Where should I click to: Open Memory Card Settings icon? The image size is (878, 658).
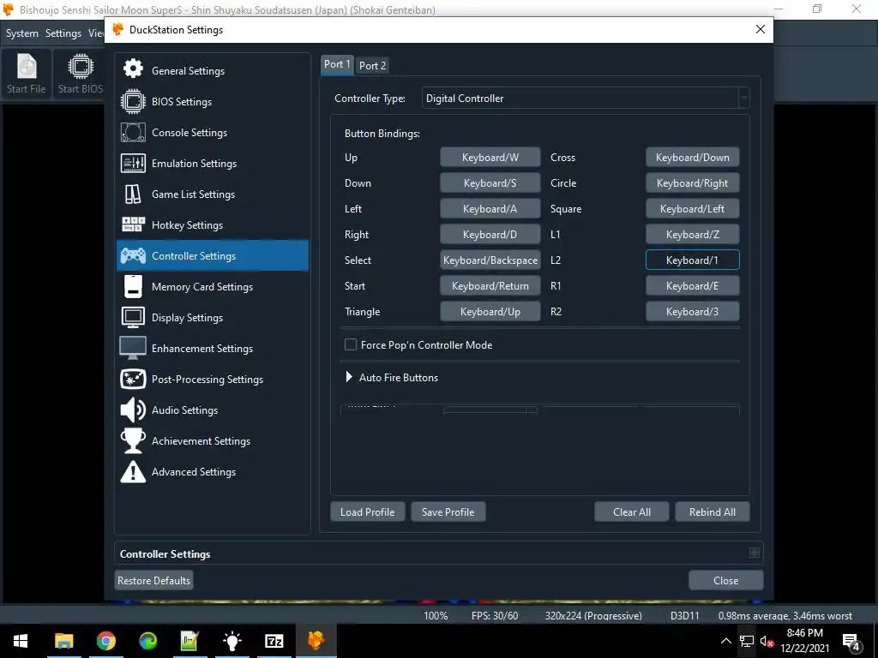click(x=133, y=286)
